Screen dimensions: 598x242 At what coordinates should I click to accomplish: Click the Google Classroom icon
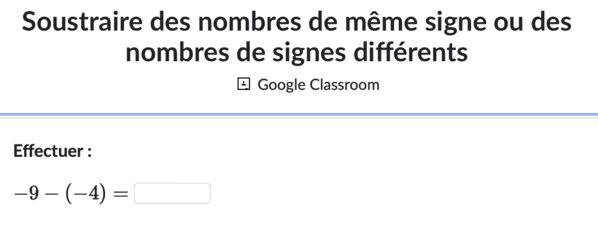pos(243,85)
